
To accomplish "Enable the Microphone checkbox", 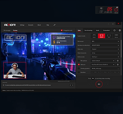I will tap(79, 61).
